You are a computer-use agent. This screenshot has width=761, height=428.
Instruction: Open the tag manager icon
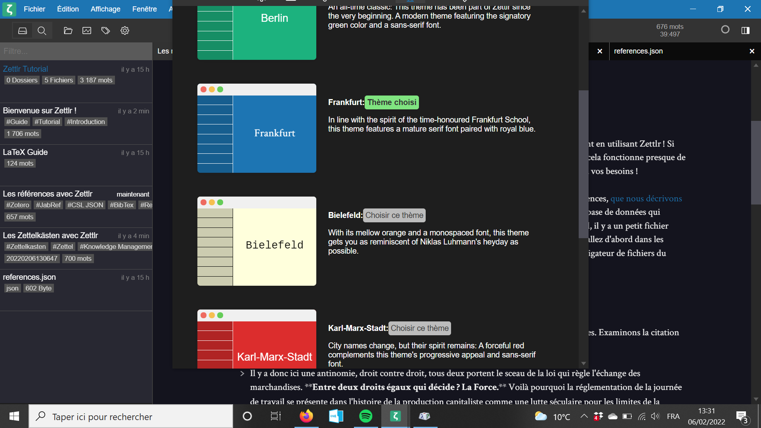(105, 31)
